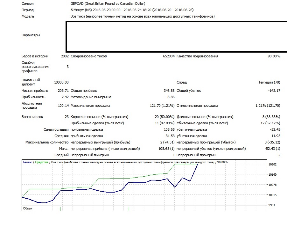Select the loss trades value 12 (52.17%)
Viewport: 287px width, 227px height.
pyautogui.click(x=270, y=123)
